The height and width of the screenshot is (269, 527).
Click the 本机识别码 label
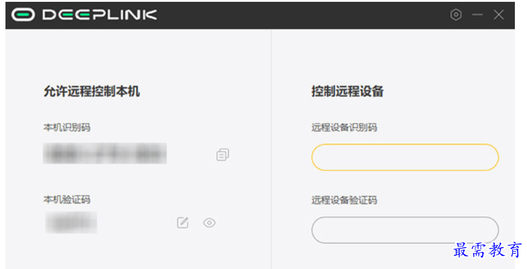(x=67, y=127)
